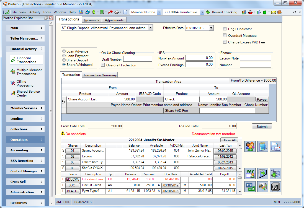Click the green go arrow icon

pos(208,12)
